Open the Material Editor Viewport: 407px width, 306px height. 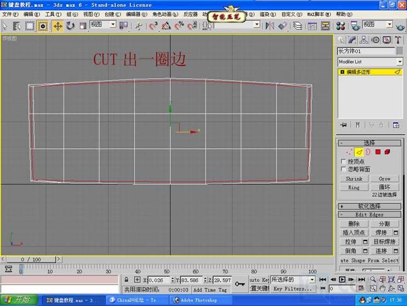(x=340, y=26)
